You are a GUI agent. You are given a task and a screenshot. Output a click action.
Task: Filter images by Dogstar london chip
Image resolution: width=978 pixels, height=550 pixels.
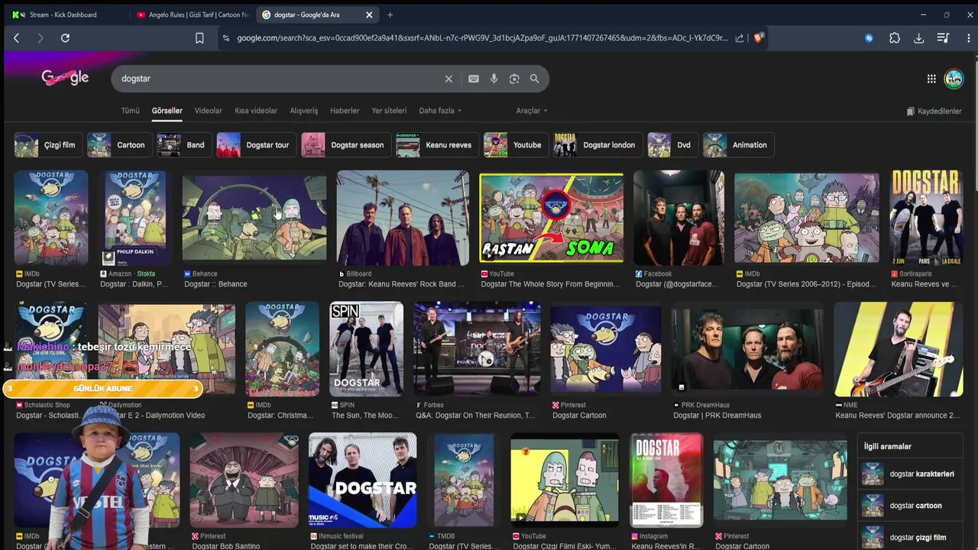point(597,145)
